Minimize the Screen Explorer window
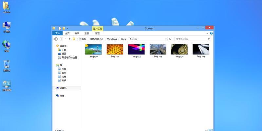 click(198, 28)
